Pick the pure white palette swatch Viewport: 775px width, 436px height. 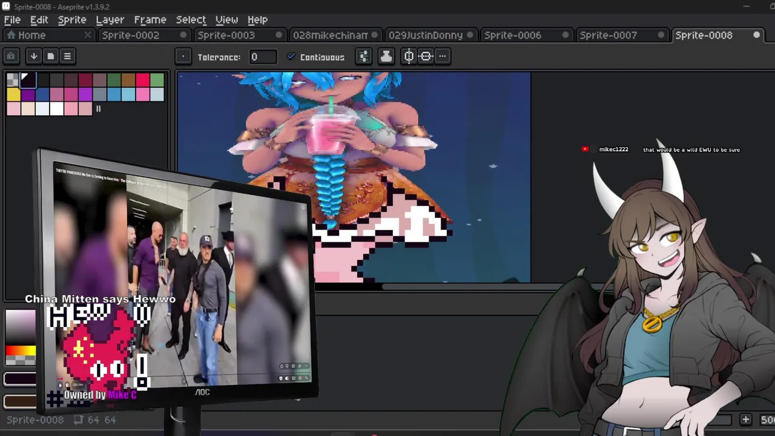click(56, 109)
